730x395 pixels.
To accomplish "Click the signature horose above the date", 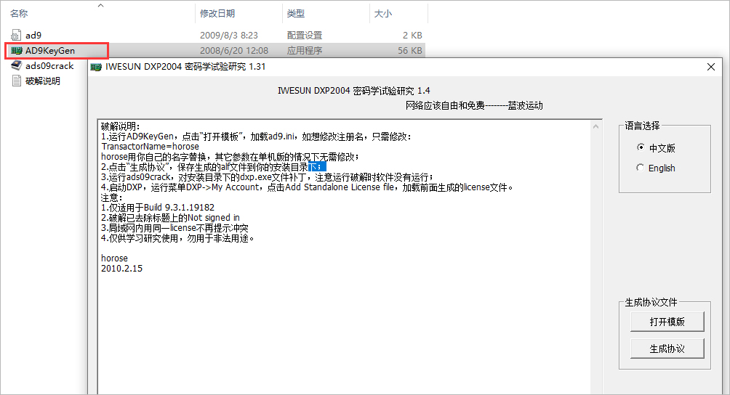I will (114, 258).
